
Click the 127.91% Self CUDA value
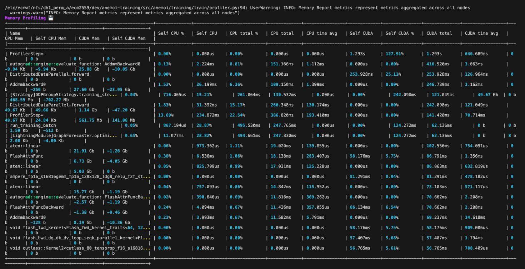(x=395, y=54)
